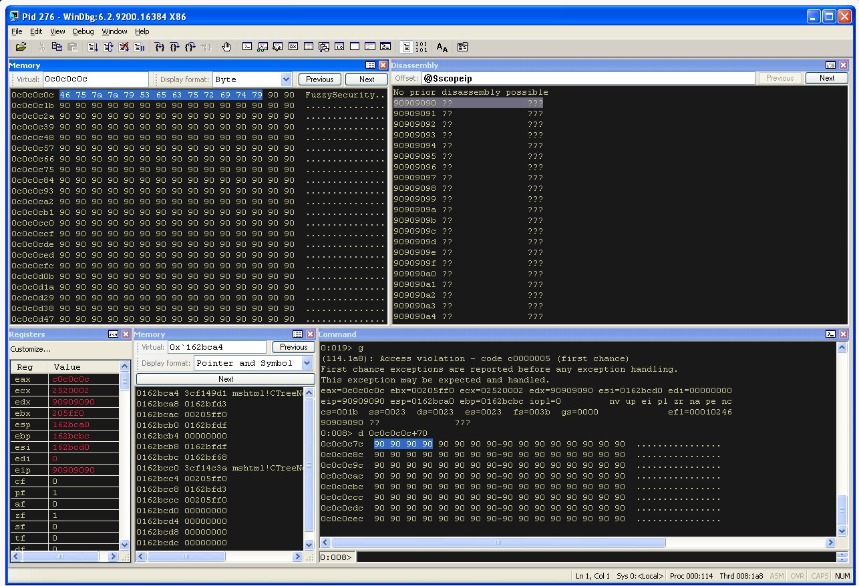Click the Command window horizontal scrollbar thumb
This screenshot has width=859, height=586.
coord(498,543)
